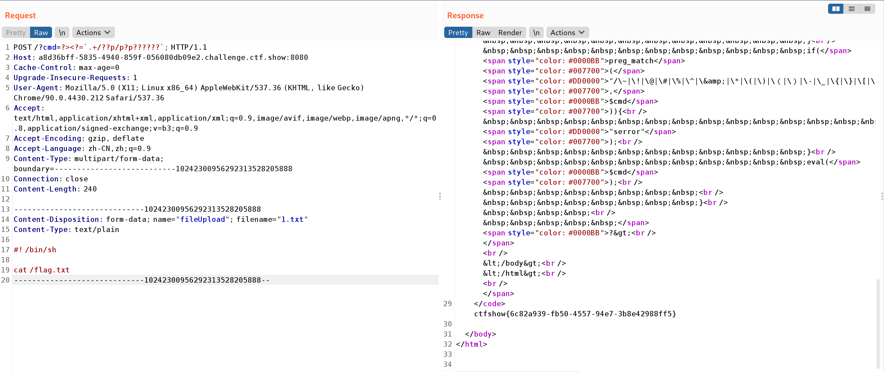This screenshot has height=372, width=884.
Task: Toggle Request non-printable chars \n button
Action: pos(62,33)
